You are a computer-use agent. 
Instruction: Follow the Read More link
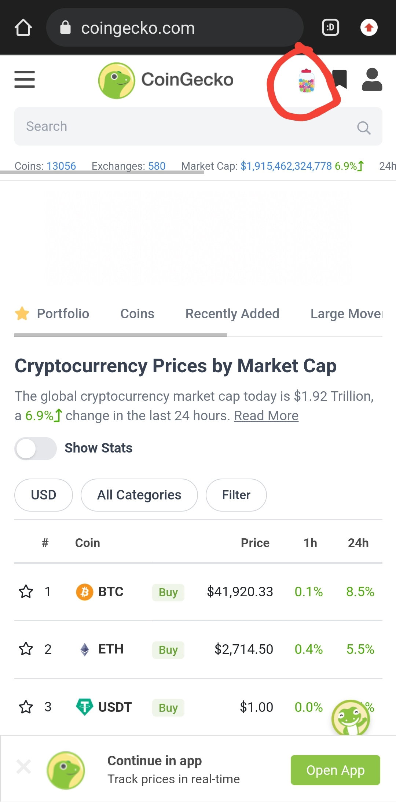tap(266, 416)
